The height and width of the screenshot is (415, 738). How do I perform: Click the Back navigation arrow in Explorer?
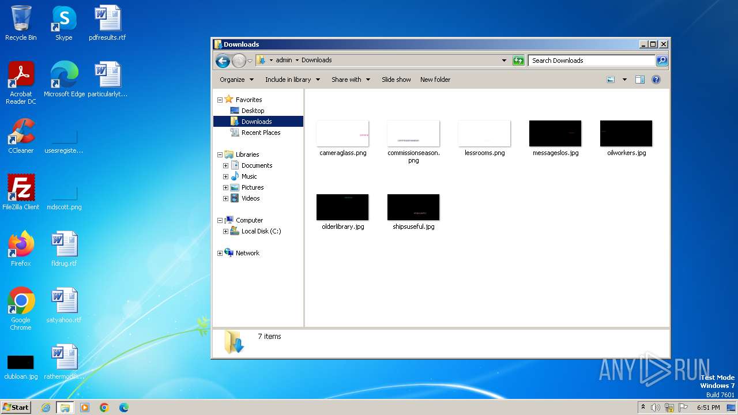tap(223, 61)
